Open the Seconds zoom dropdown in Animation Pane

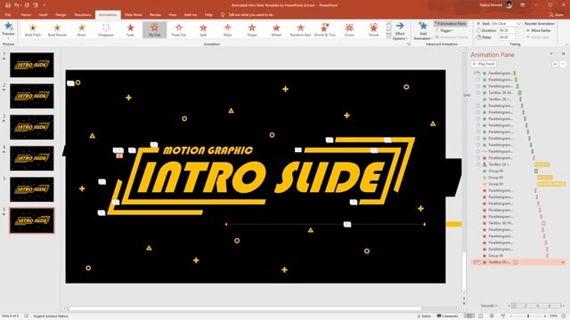[x=489, y=306]
